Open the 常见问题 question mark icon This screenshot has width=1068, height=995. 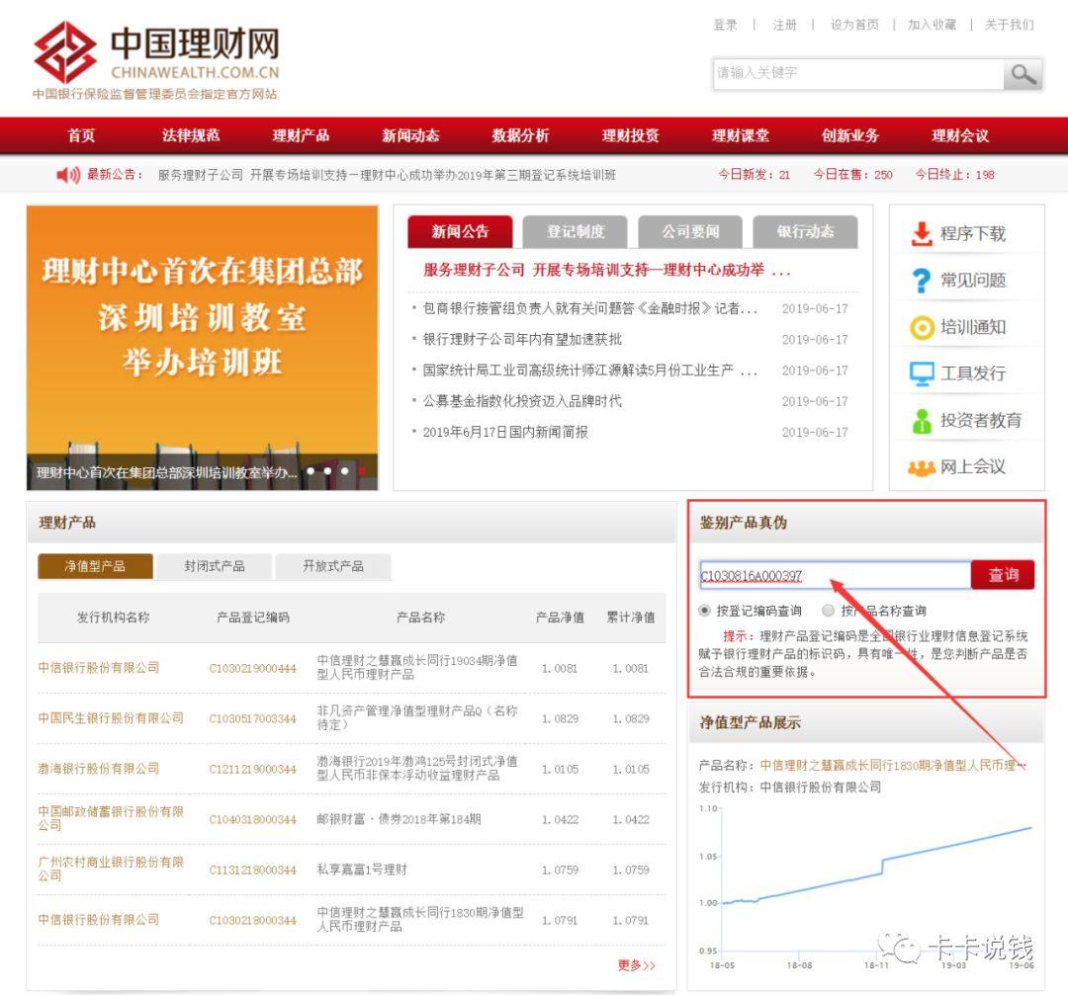[920, 281]
